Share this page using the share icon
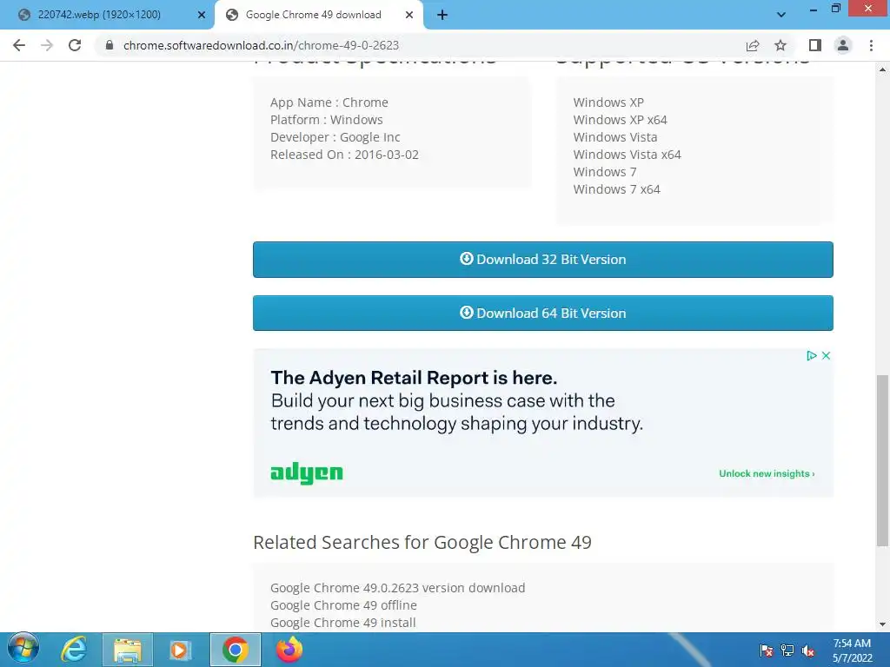 tap(753, 45)
